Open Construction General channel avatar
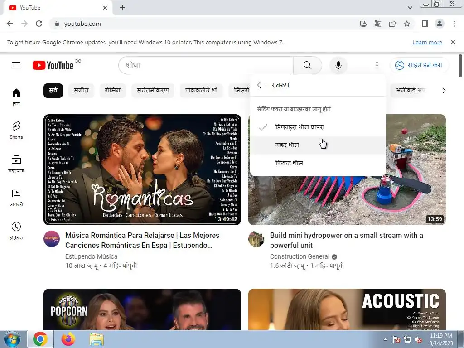 [x=256, y=239]
